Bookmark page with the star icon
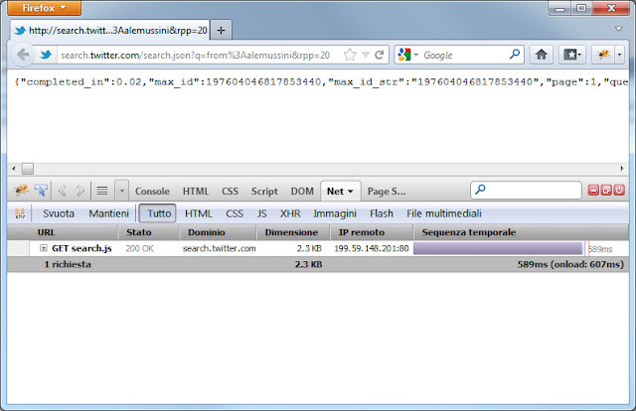The width and height of the screenshot is (636, 411). click(350, 55)
